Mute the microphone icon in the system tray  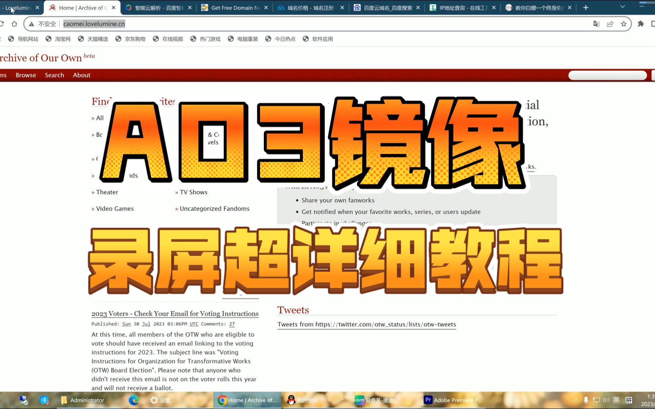coord(586,400)
